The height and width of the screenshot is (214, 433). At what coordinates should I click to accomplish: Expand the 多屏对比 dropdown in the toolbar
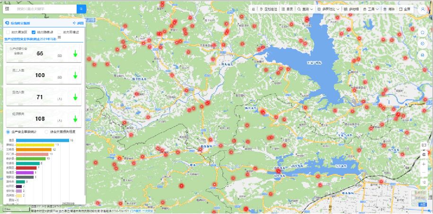pos(328,9)
